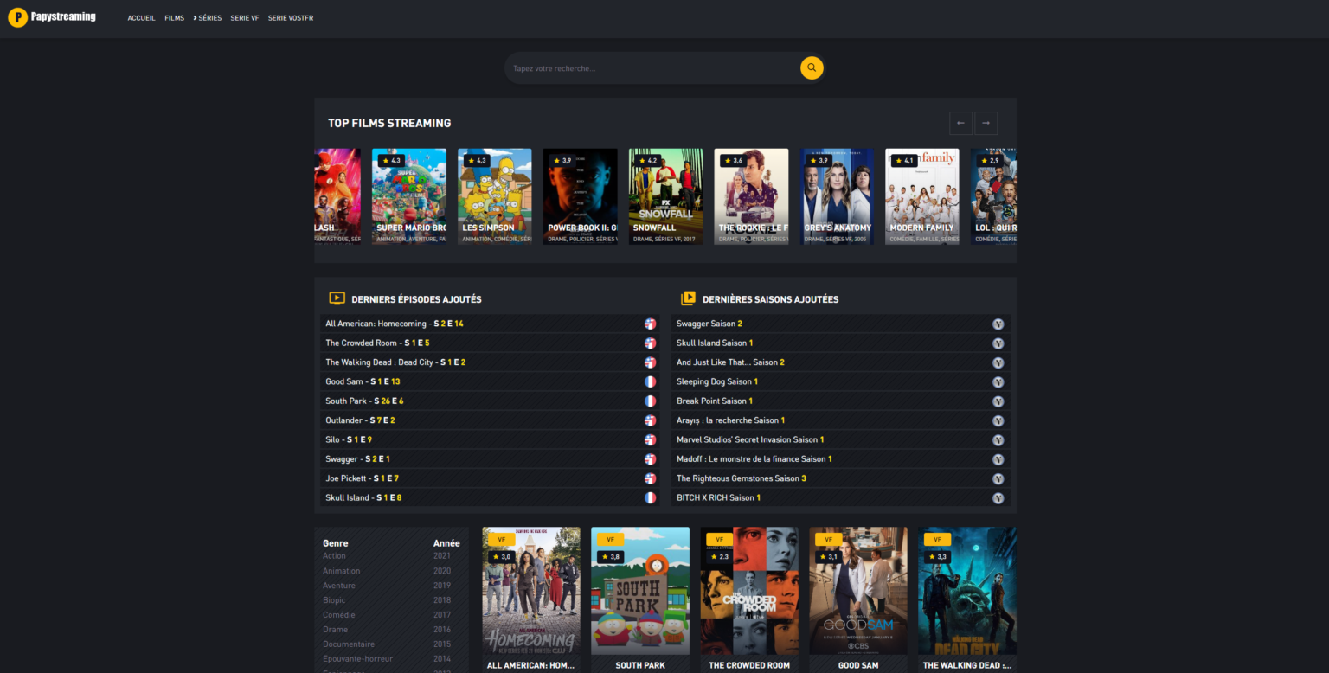
Task: Click the chevron before SÉRIES in the navbar
Action: coord(195,17)
